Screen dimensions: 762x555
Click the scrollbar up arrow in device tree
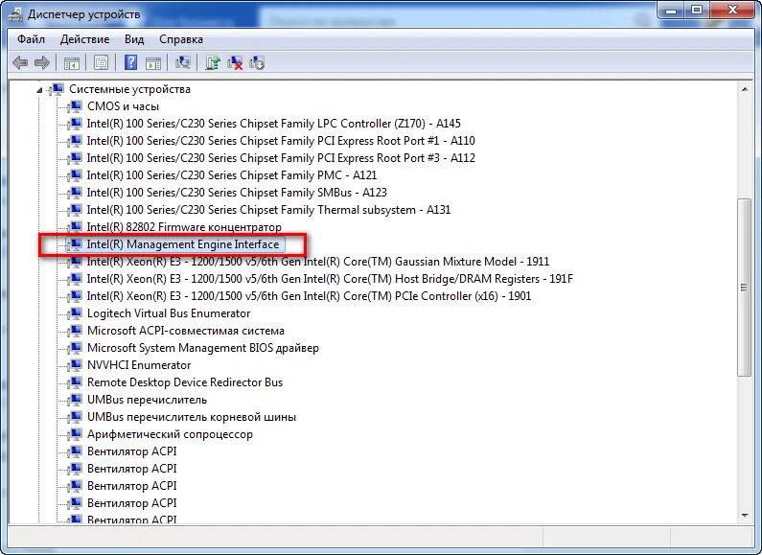[x=745, y=89]
